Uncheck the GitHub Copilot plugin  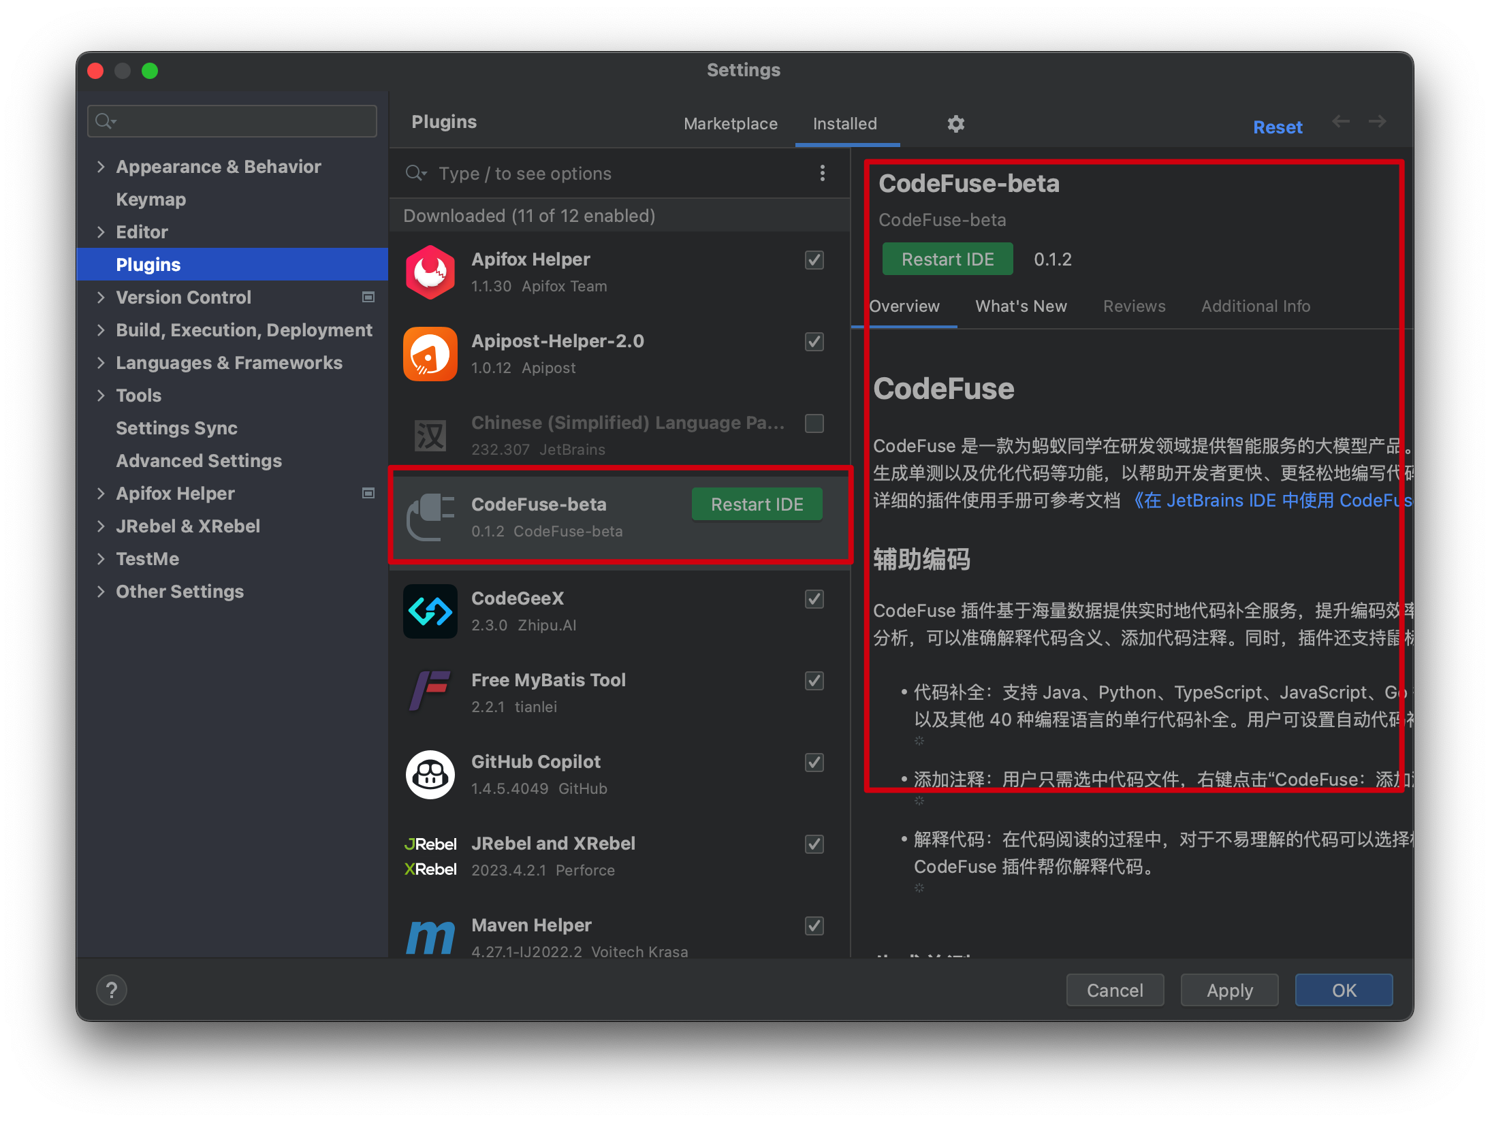pyautogui.click(x=814, y=763)
